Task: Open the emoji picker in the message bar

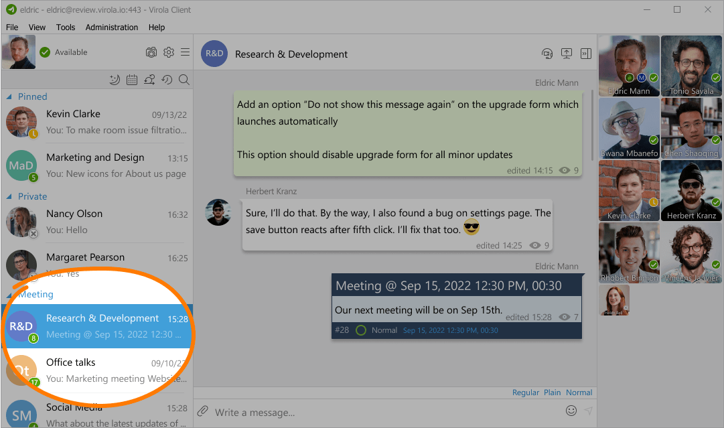Action: [x=571, y=411]
